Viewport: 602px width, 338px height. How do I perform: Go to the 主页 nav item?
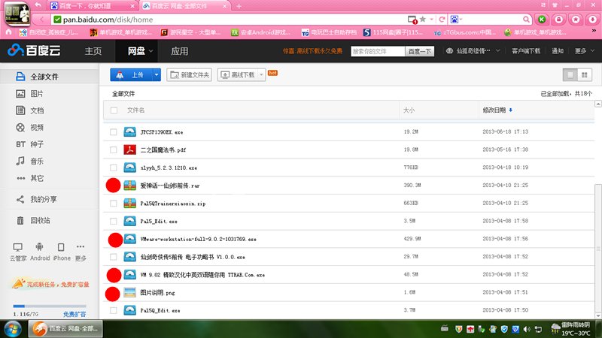pos(93,51)
